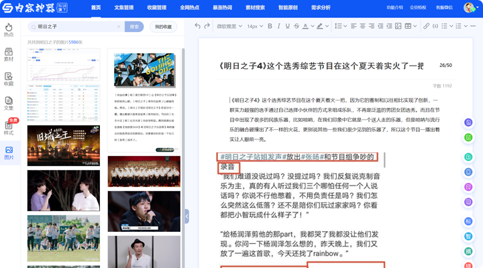Undo the last edit
This screenshot has width=483, height=268.
197,26
